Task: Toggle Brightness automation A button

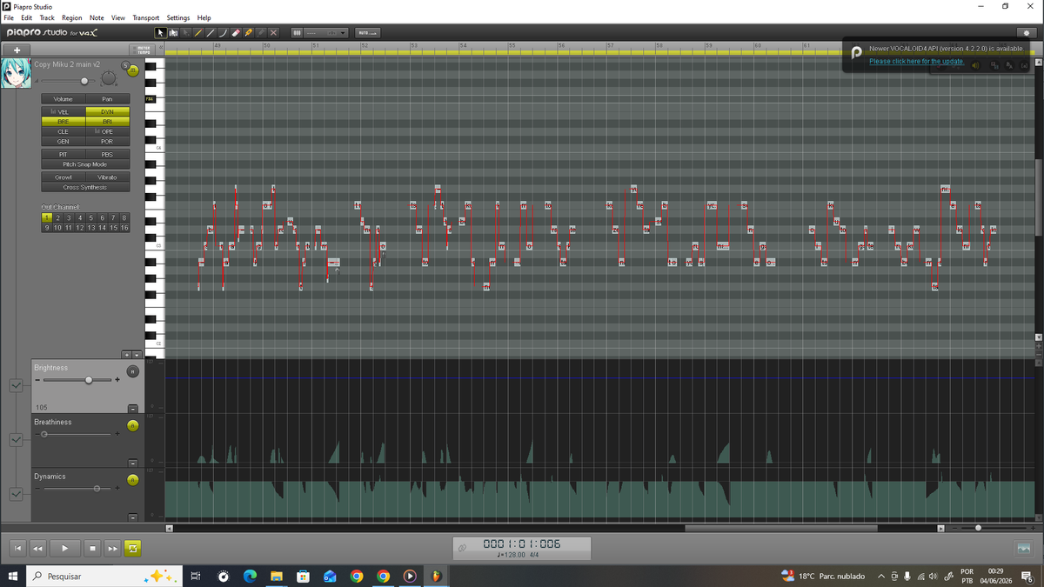Action: point(132,371)
